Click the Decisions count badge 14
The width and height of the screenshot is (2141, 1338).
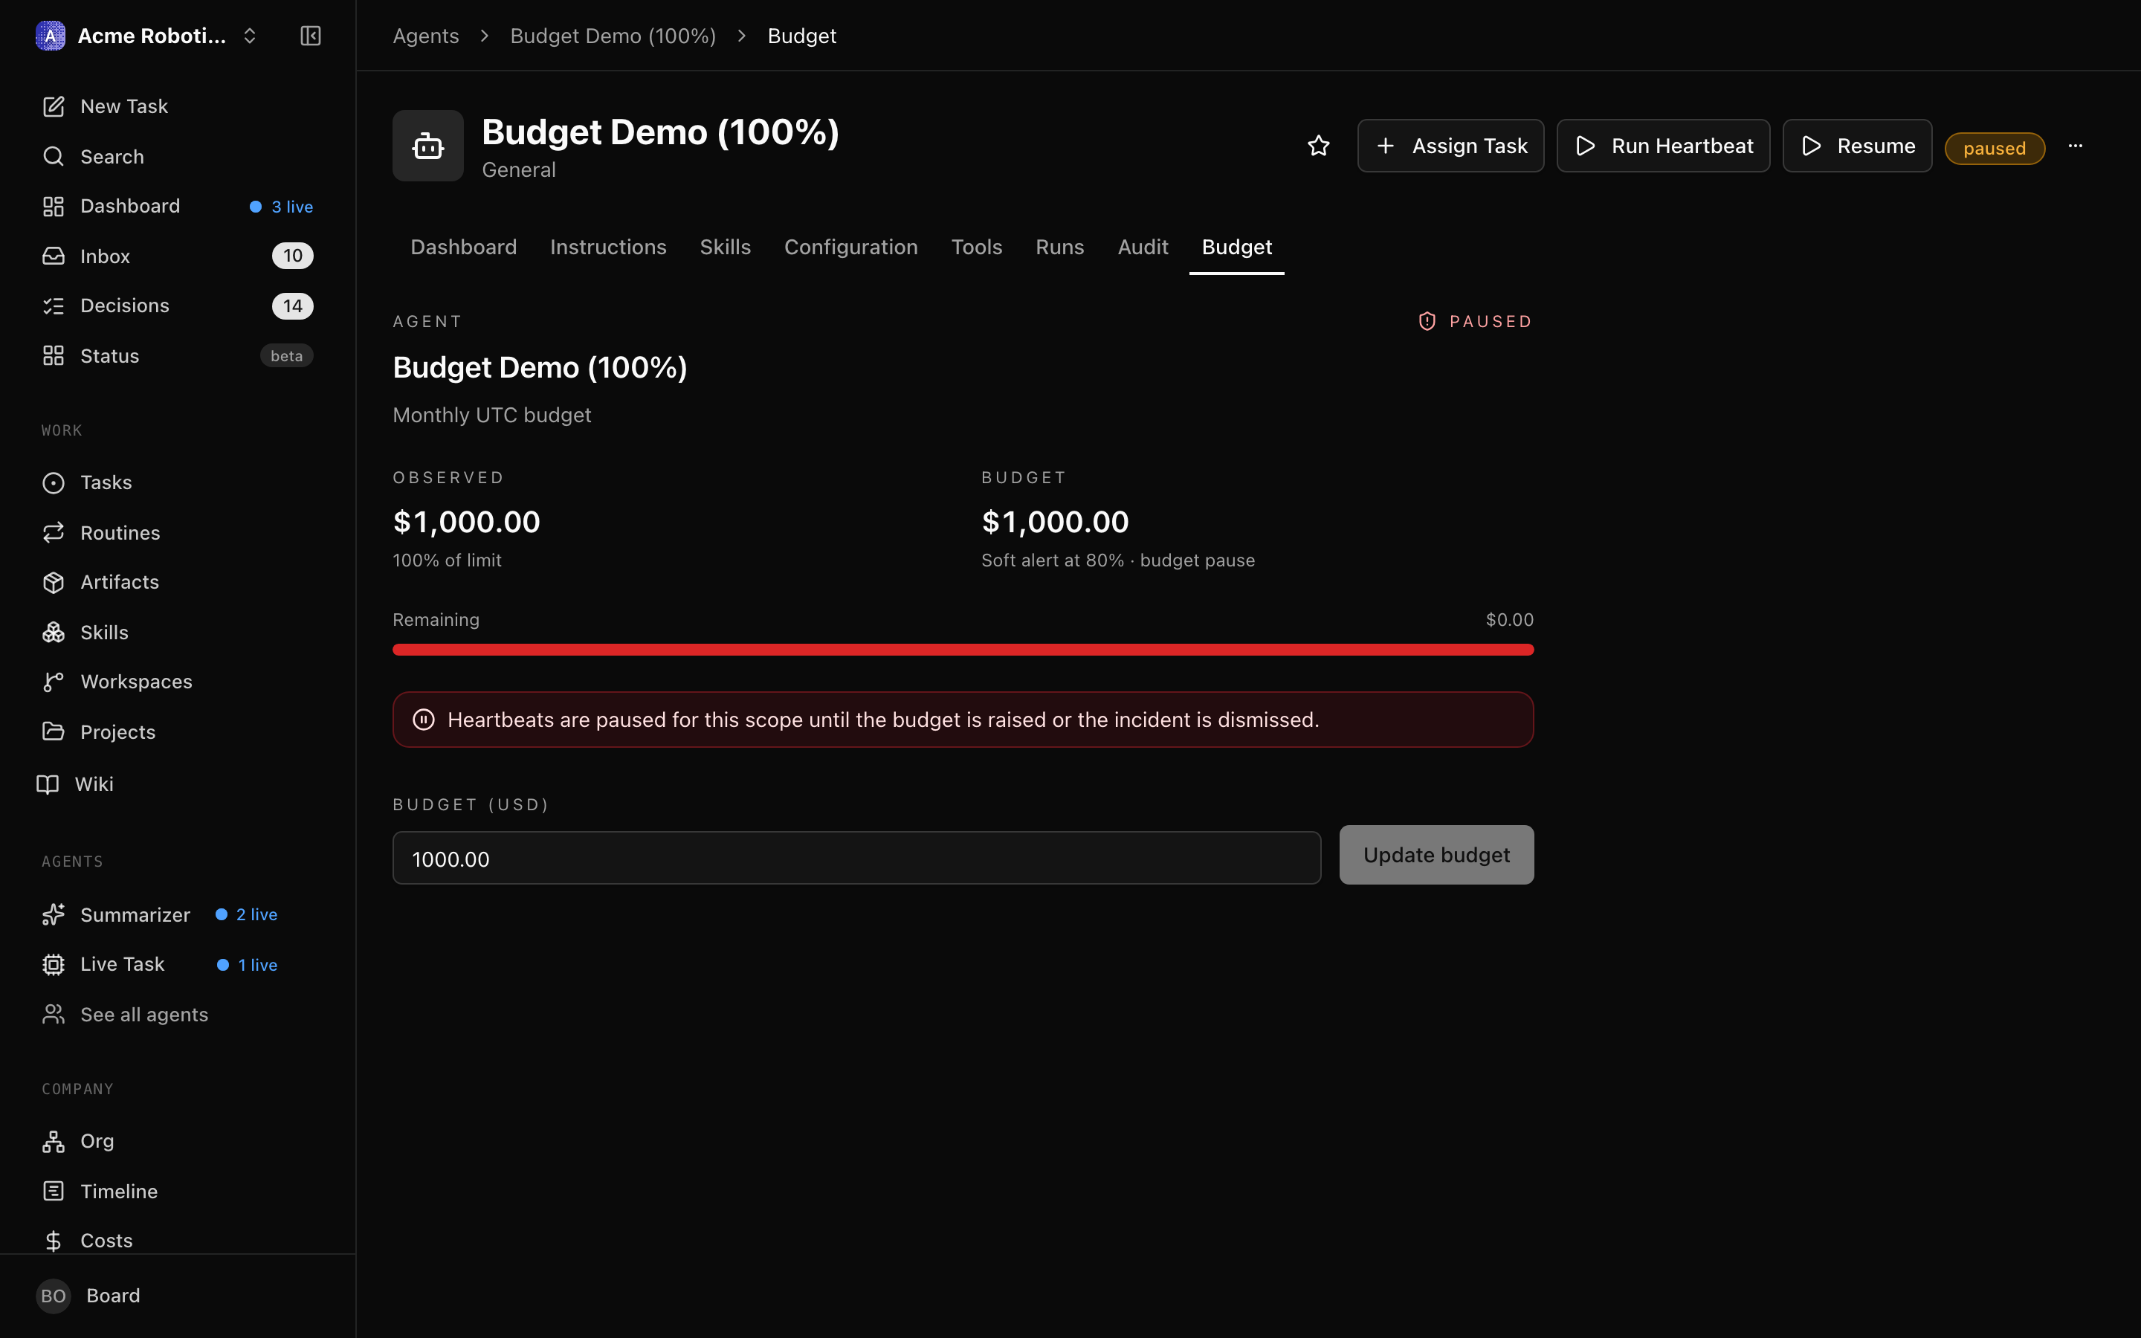pyautogui.click(x=293, y=306)
